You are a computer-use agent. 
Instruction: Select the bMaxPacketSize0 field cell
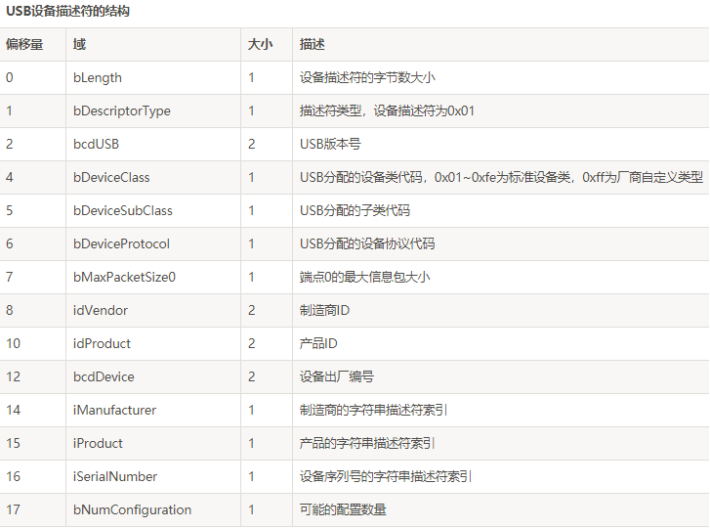coord(124,277)
